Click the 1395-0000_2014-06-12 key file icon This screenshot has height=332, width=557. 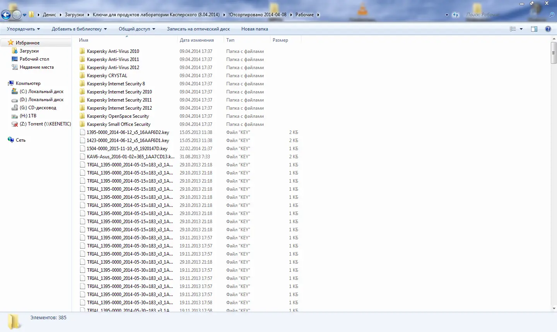tap(82, 132)
